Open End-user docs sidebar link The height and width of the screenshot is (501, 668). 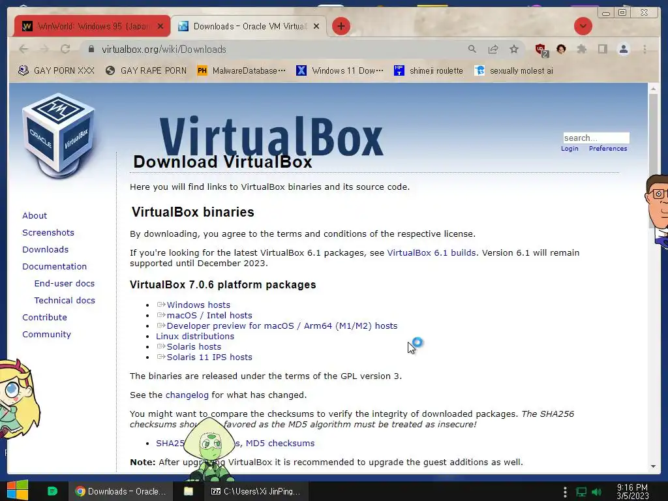click(65, 284)
